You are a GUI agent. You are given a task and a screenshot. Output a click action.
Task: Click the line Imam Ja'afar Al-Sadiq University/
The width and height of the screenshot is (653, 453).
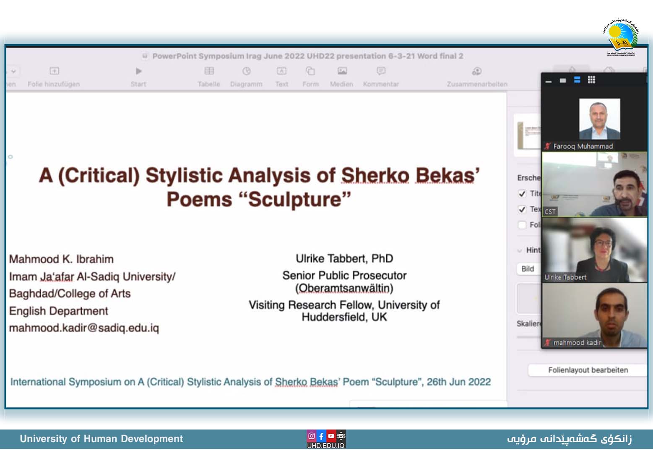[92, 277]
